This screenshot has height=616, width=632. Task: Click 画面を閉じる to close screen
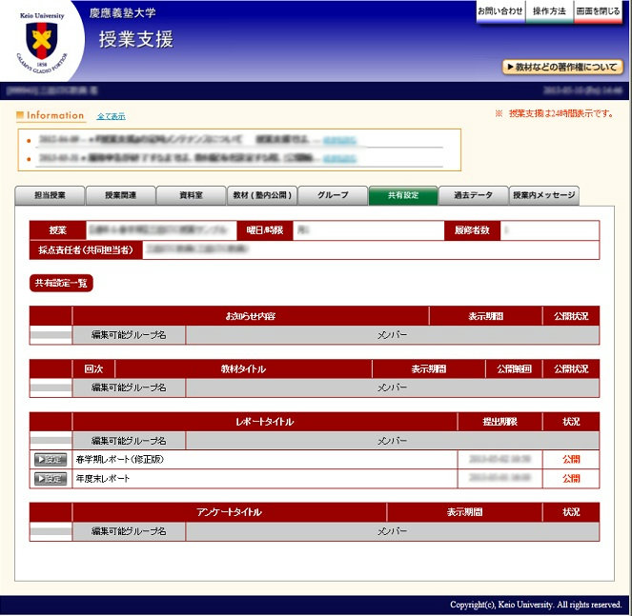coord(598,11)
